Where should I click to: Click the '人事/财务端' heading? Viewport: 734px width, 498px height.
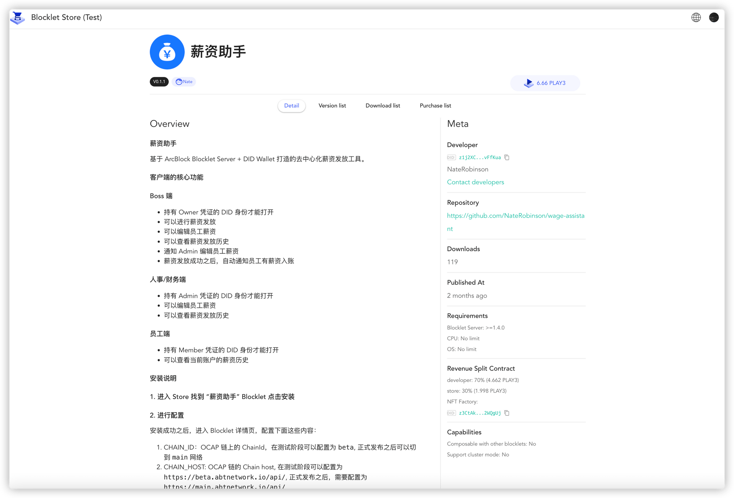[x=168, y=279]
